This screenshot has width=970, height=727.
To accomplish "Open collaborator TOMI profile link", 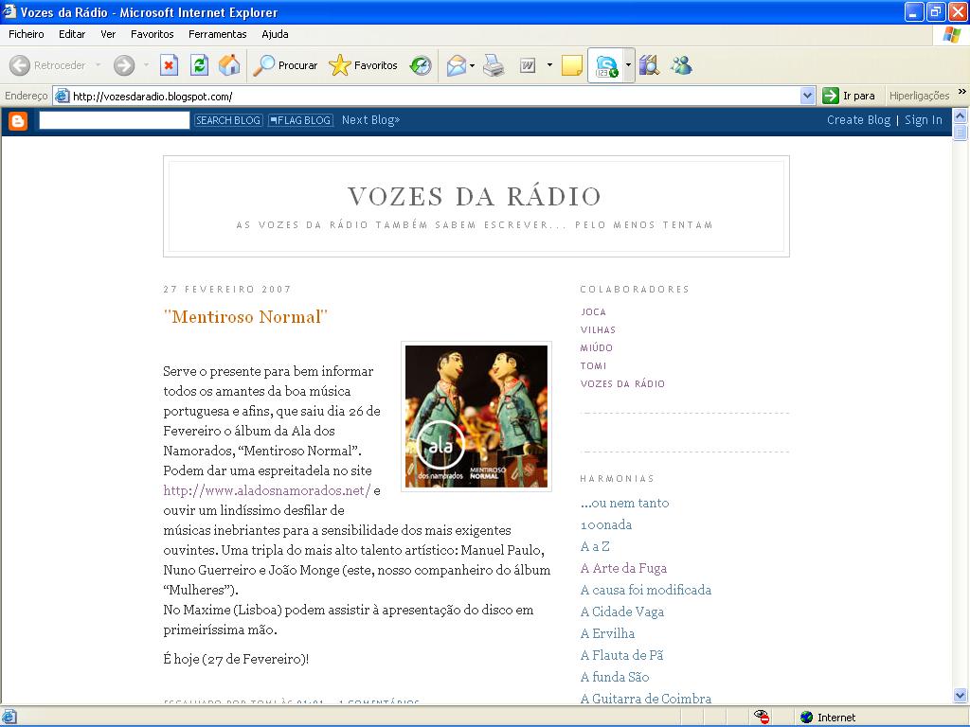I will tap(593, 366).
